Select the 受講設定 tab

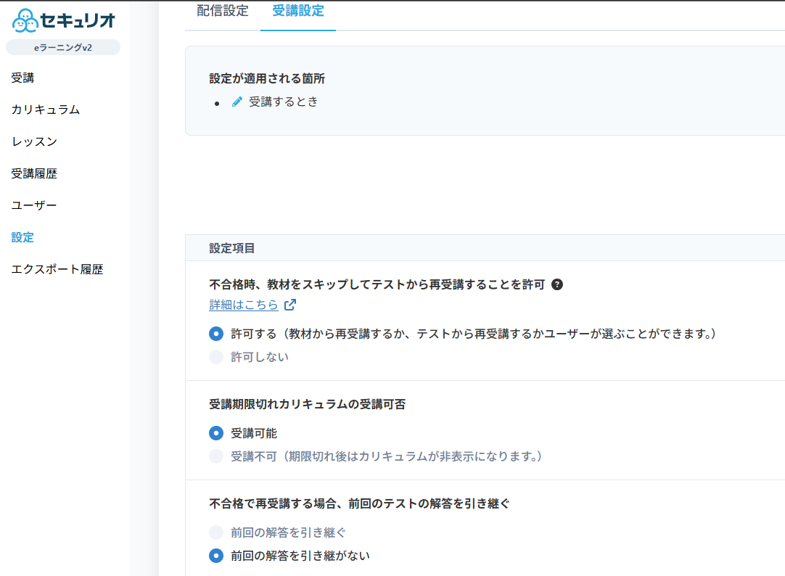click(298, 10)
